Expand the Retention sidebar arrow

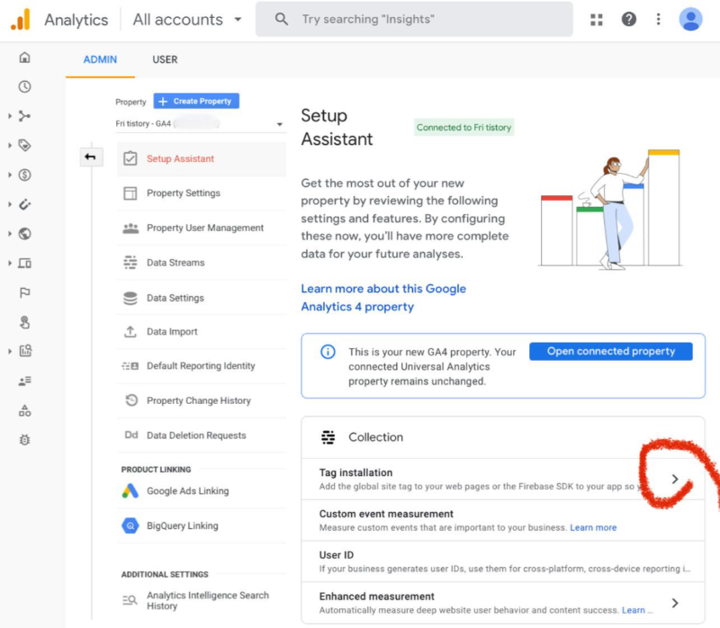[x=10, y=204]
